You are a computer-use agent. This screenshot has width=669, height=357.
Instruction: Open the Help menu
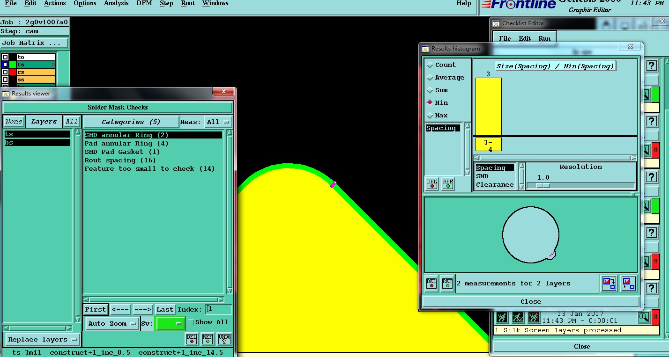click(x=464, y=3)
